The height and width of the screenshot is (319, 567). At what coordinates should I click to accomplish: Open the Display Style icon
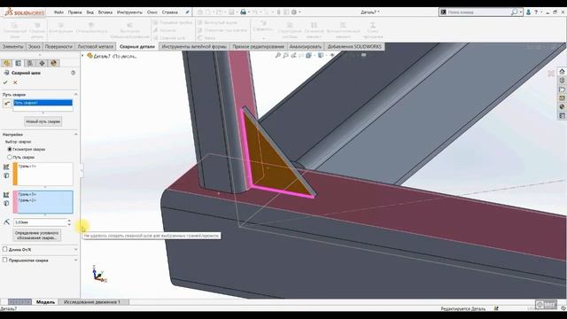point(321,55)
